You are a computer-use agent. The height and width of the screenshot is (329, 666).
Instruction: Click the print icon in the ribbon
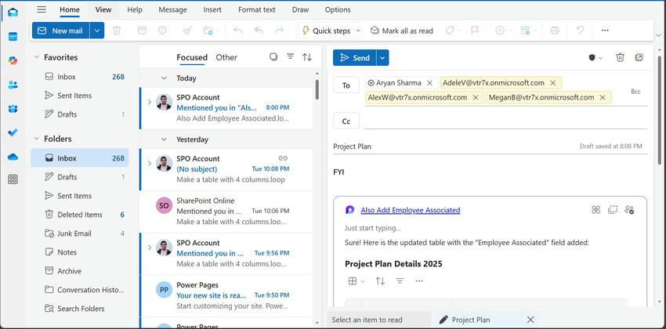[555, 31]
